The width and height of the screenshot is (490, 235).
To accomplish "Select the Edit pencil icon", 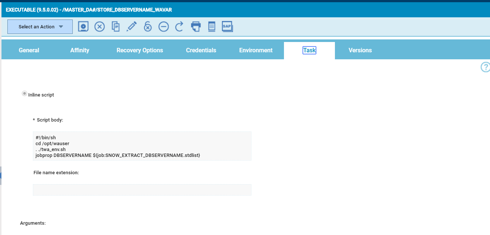I will point(131,26).
